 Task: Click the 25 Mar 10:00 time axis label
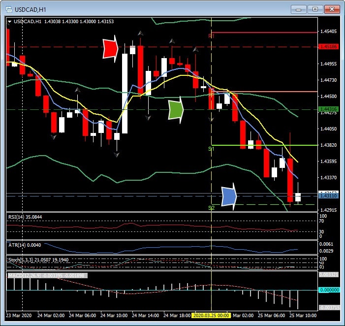tap(303, 316)
